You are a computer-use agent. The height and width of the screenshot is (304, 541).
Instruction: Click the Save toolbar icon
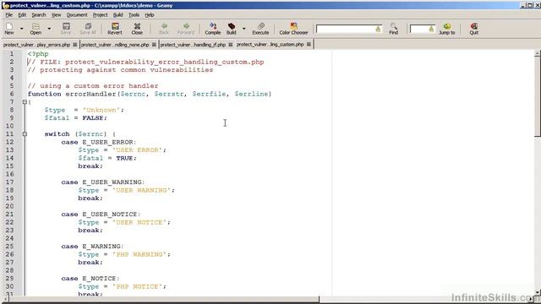pos(66,28)
